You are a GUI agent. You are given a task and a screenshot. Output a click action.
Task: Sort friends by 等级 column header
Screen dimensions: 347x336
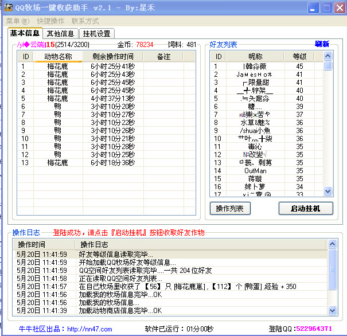click(299, 57)
